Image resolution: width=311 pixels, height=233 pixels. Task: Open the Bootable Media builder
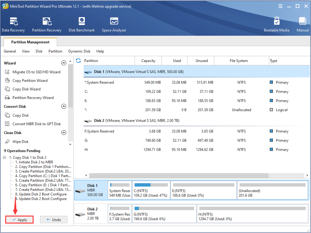277,25
